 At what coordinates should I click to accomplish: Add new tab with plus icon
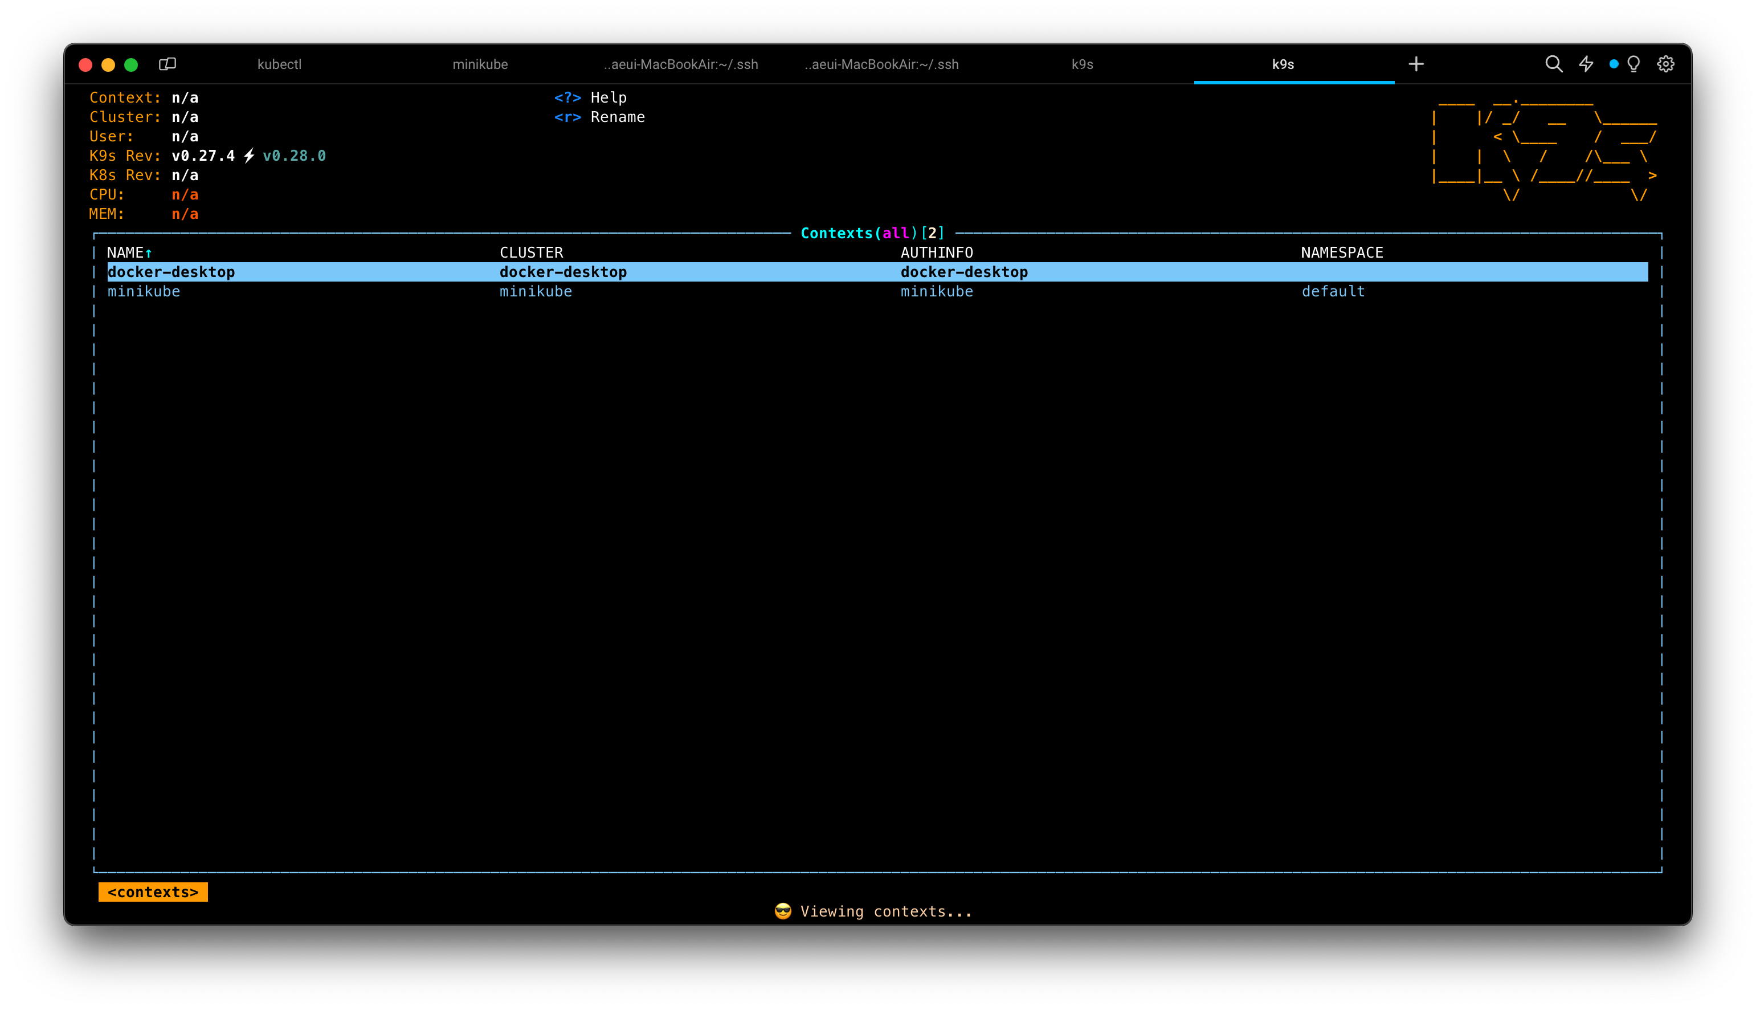pyautogui.click(x=1416, y=64)
